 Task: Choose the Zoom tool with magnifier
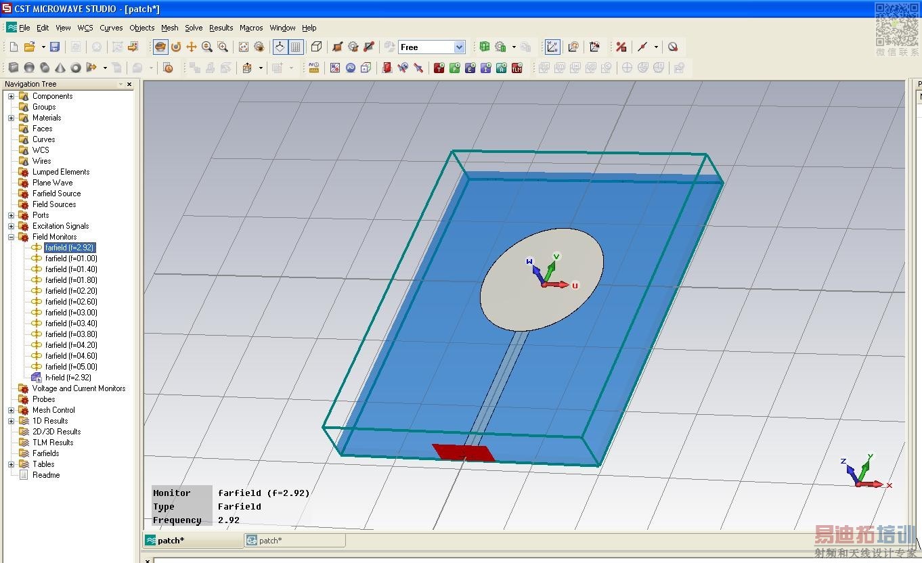(207, 47)
